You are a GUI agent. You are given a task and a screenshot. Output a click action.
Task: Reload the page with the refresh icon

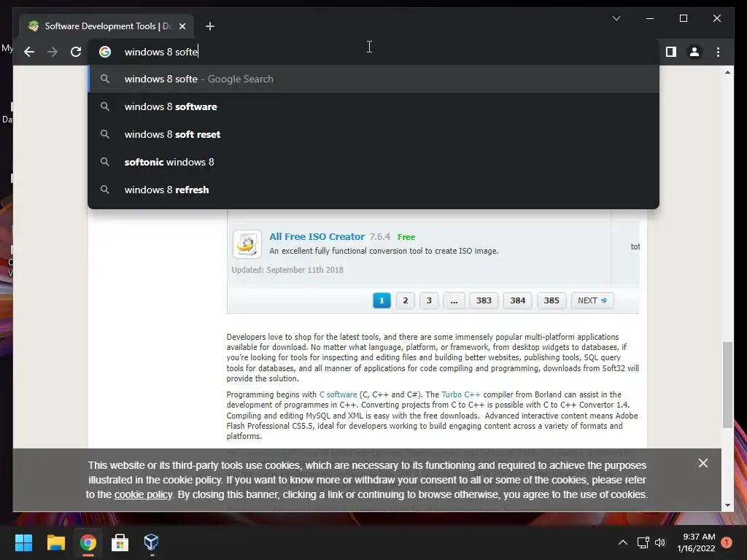(76, 52)
